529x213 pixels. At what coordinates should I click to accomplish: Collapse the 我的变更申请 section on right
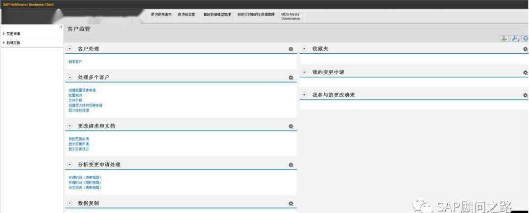pyautogui.click(x=304, y=72)
